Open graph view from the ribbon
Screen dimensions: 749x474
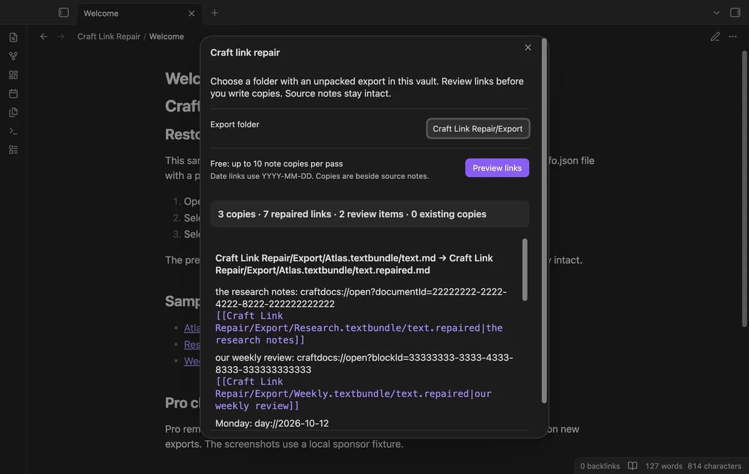[13, 56]
